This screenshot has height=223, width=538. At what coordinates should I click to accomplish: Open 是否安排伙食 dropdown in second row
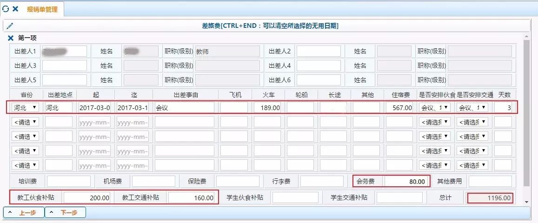(435, 122)
